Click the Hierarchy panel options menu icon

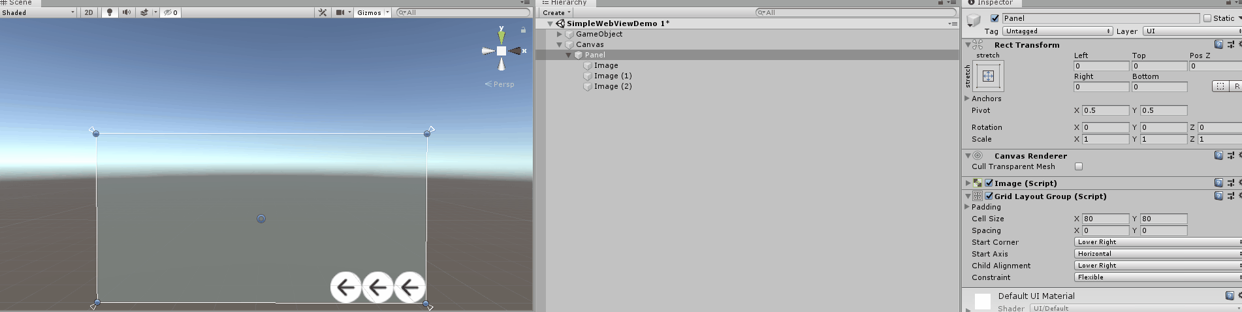coord(951,3)
